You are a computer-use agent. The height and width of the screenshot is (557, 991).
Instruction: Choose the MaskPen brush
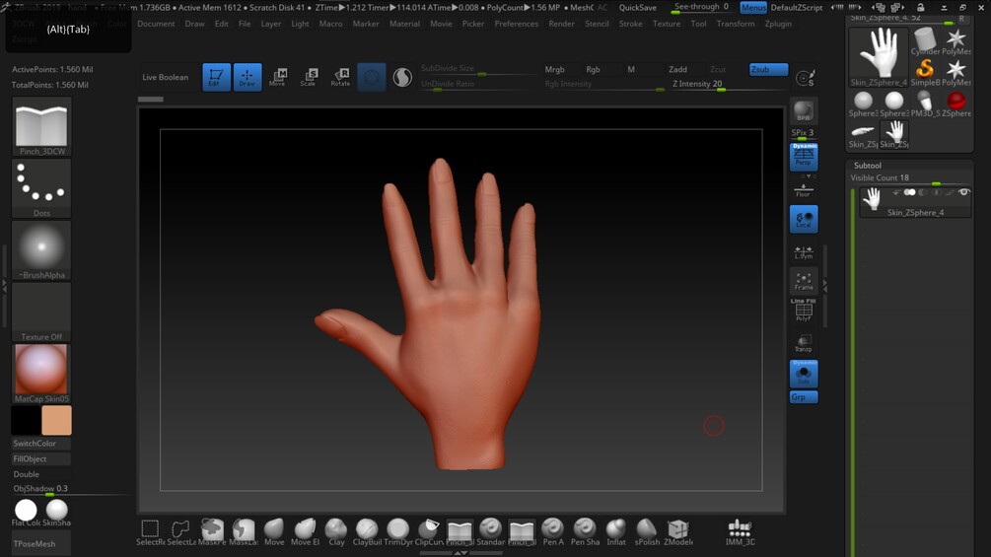[x=212, y=532]
